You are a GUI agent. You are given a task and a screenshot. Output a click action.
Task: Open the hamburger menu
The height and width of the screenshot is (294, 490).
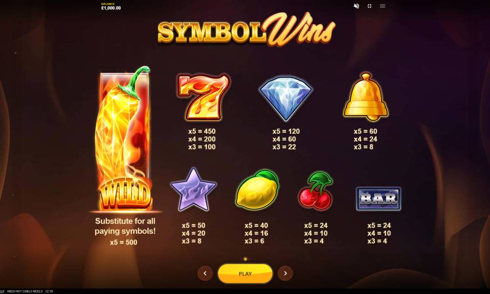pos(383,6)
